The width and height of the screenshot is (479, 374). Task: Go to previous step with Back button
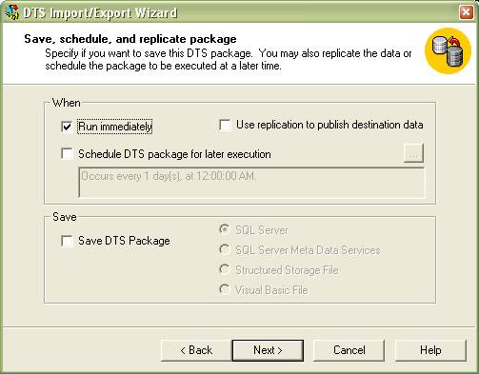coord(196,350)
